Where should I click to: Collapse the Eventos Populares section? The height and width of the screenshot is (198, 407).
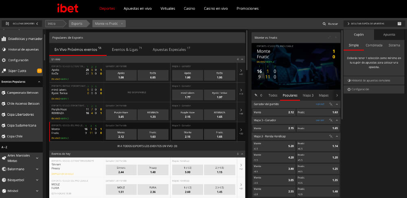pos(39,82)
